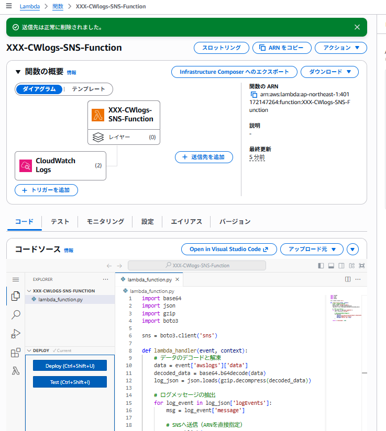Click the 送信先を追加 button
The image size is (386, 431).
coord(204,157)
